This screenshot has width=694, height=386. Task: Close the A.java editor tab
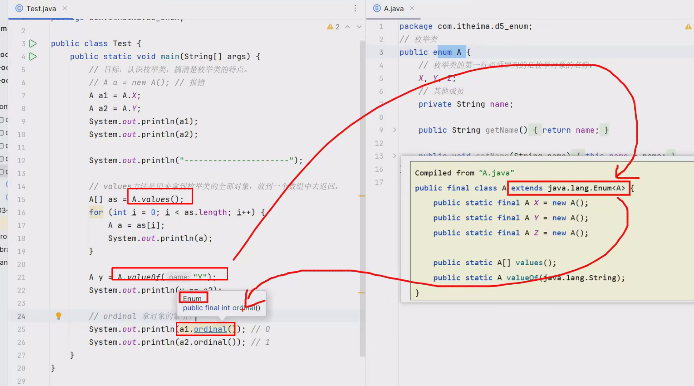[412, 8]
